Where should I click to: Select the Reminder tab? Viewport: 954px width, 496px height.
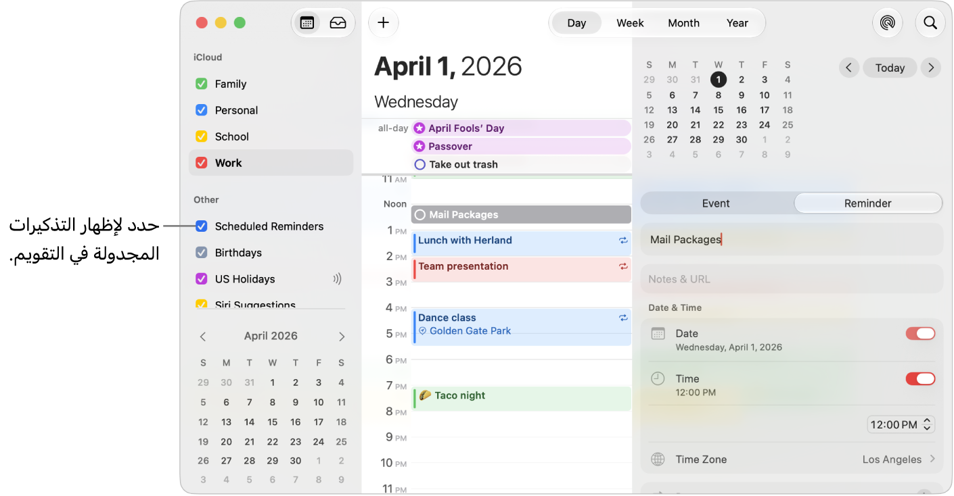[868, 203]
